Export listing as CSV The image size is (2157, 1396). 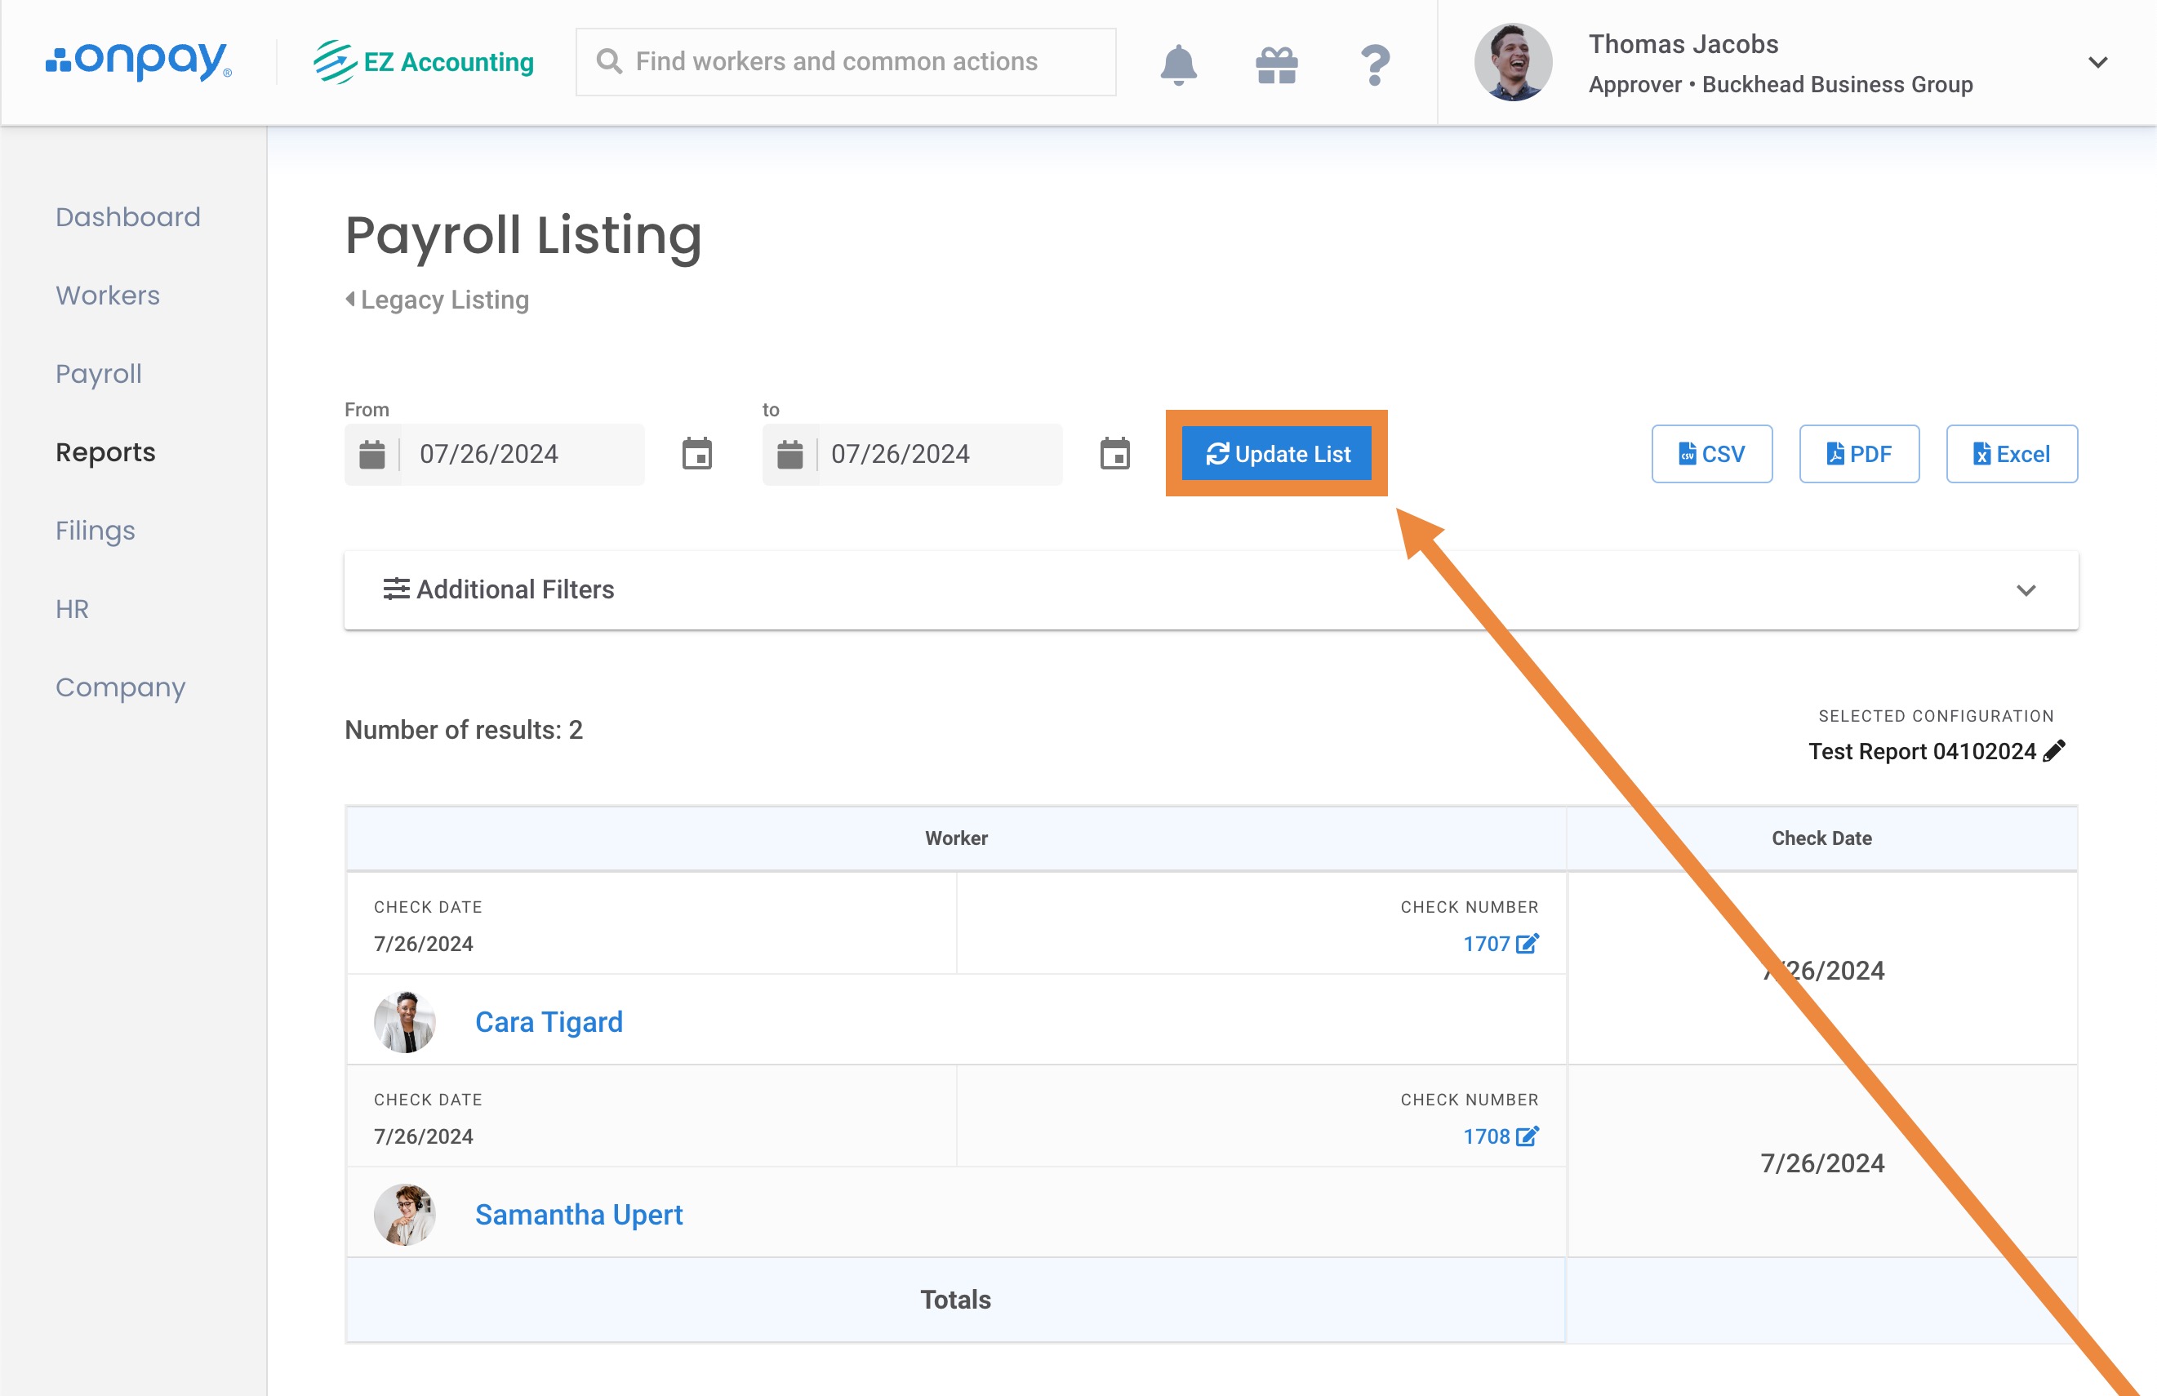1712,454
